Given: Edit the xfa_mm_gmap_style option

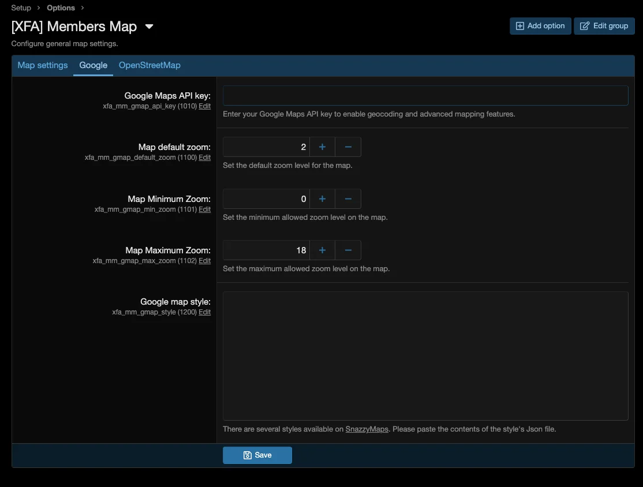Looking at the screenshot, I should coord(205,312).
